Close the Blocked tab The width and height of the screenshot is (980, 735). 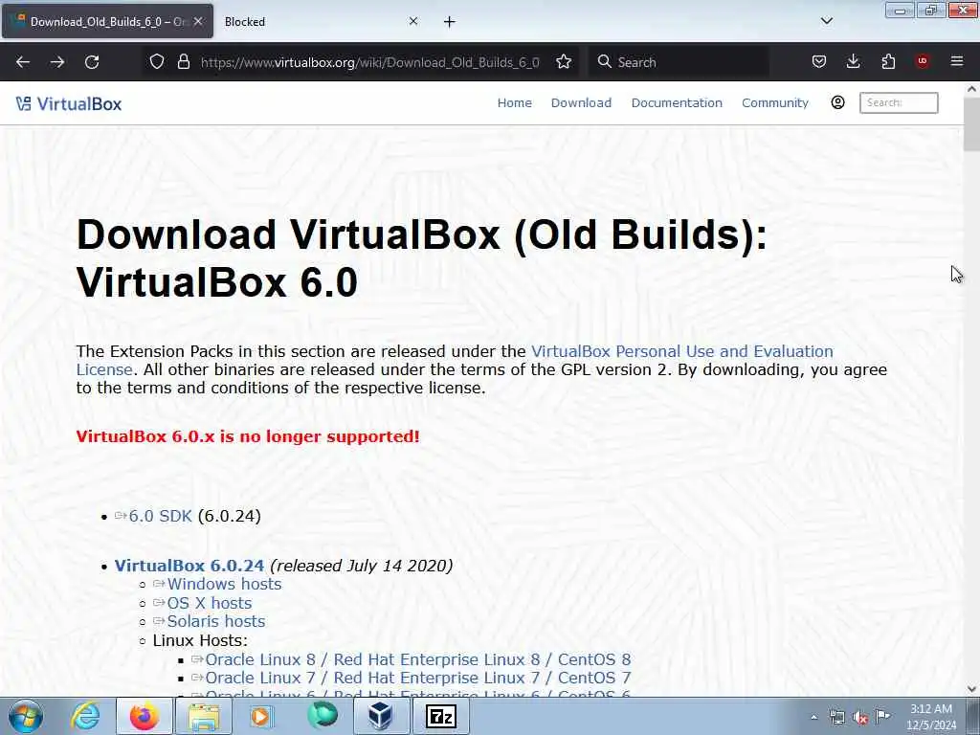click(413, 21)
